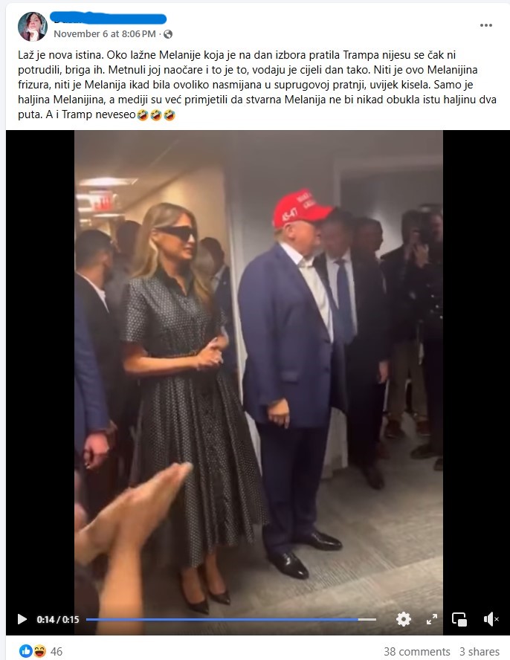This screenshot has width=510, height=660.
Task: Click the video frame to toggle playback
Action: click(x=258, y=370)
